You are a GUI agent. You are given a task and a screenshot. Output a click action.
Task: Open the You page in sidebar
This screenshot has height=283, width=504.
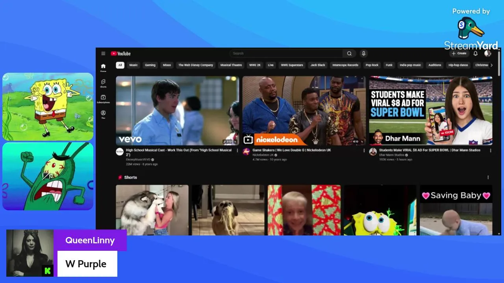pos(103,114)
